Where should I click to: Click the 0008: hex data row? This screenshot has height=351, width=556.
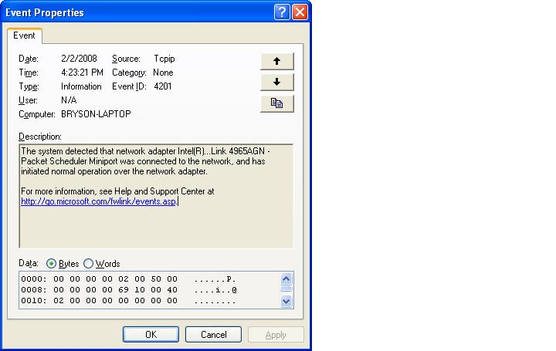coord(128,290)
